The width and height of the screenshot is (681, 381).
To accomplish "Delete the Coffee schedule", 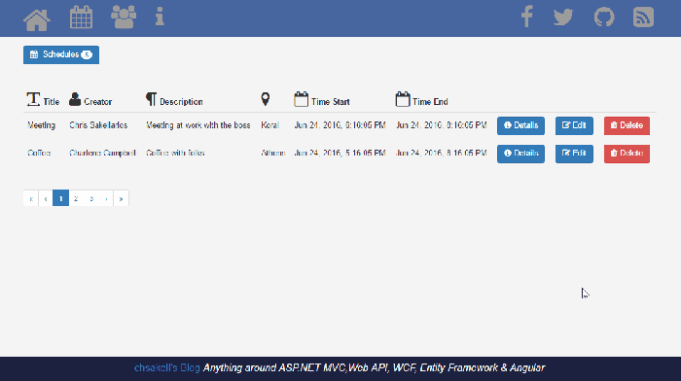I will [x=627, y=154].
